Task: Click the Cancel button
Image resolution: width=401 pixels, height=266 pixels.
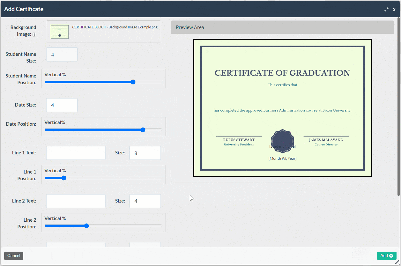Action: [x=14, y=255]
